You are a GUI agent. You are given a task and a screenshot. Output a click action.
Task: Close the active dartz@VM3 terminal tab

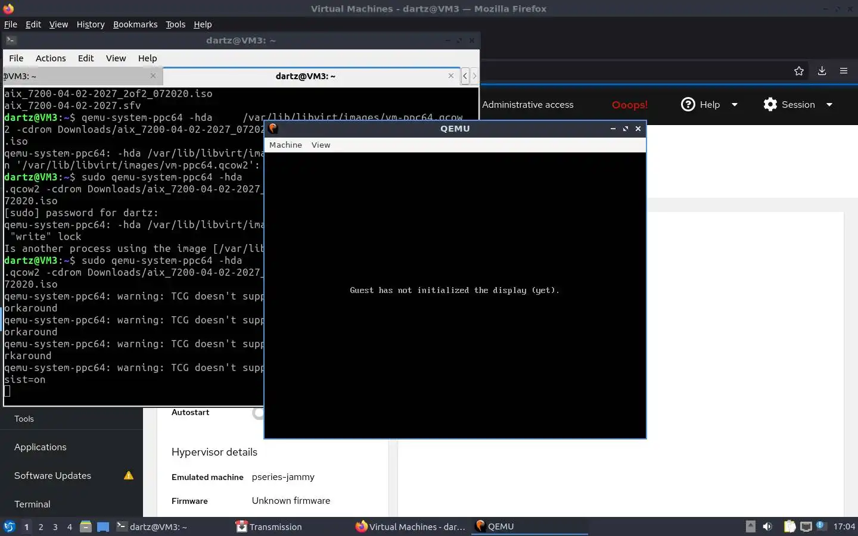[451, 76]
